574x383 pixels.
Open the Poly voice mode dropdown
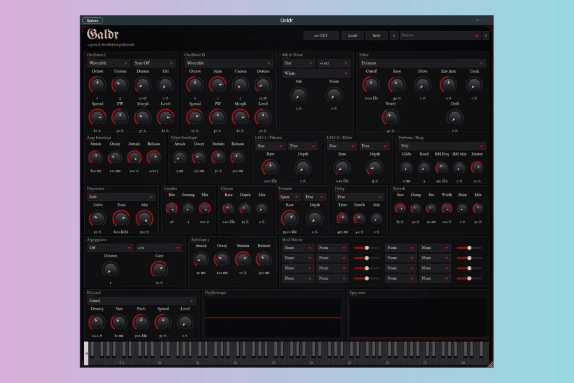(442, 146)
